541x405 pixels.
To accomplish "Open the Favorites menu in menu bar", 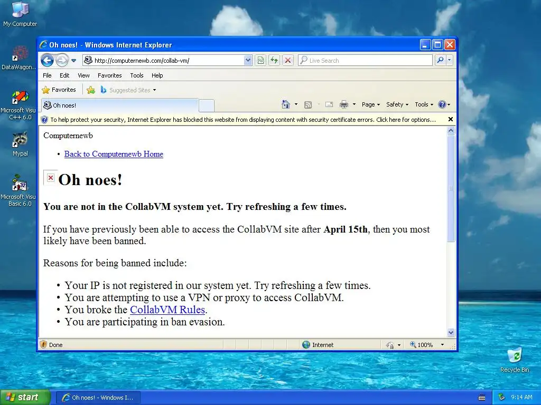I will pyautogui.click(x=109, y=75).
